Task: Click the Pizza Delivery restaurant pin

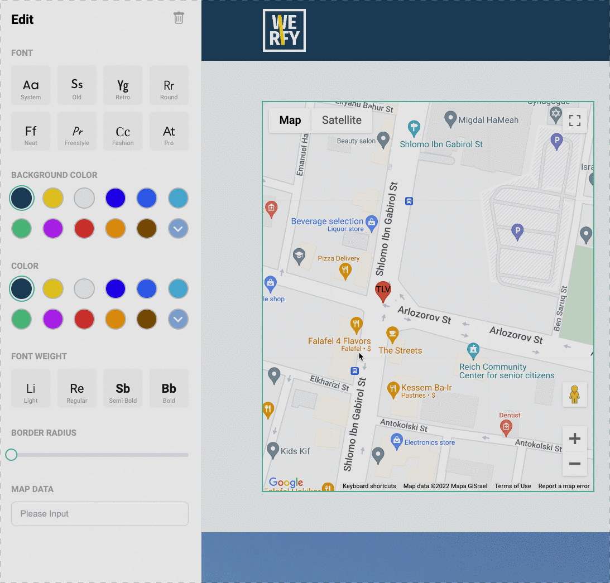Action: point(345,271)
